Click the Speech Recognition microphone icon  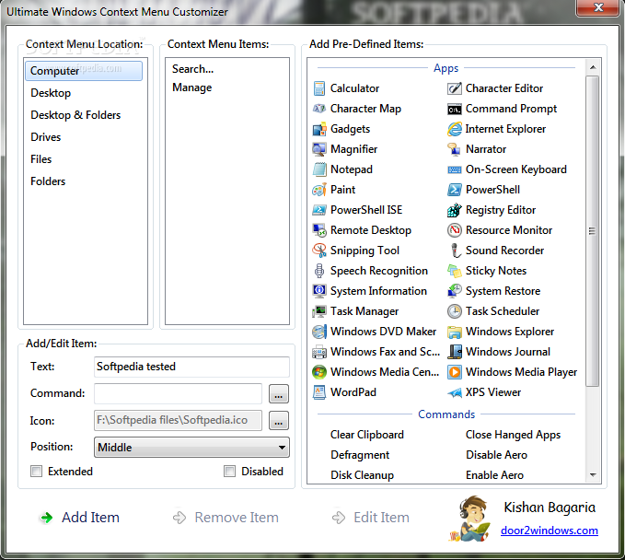[x=318, y=271]
